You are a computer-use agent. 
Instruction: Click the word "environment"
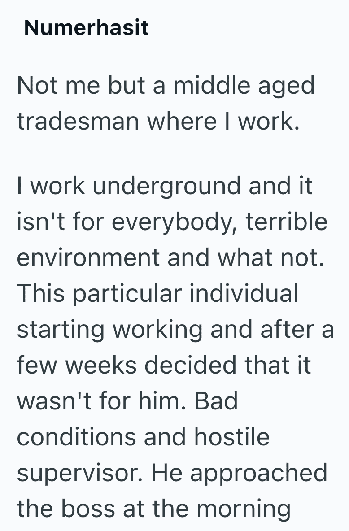tap(88, 257)
